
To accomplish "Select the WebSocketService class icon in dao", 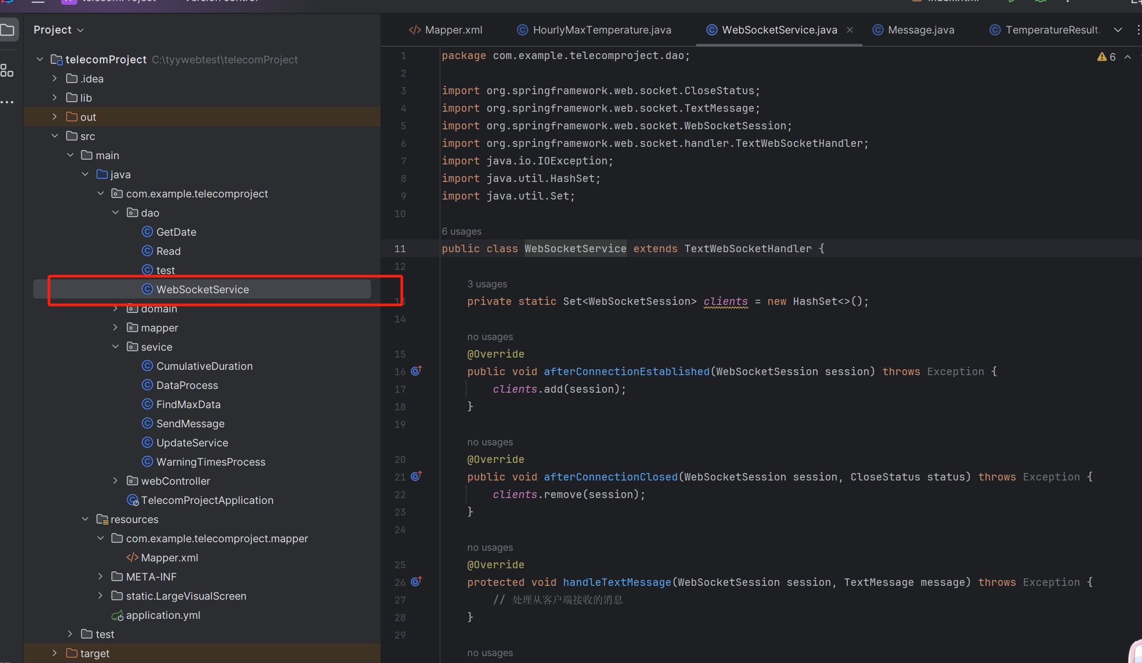I will coord(147,289).
